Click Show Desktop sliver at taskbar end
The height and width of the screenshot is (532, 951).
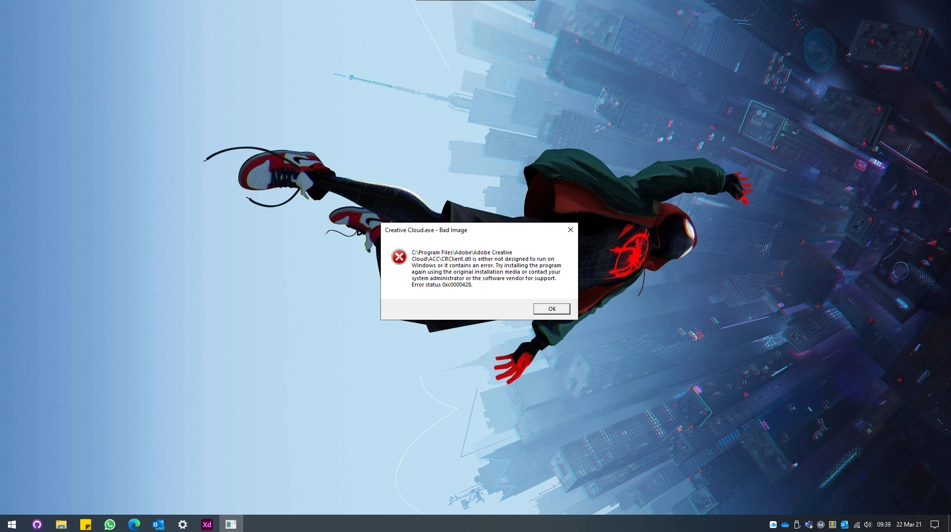[949, 524]
